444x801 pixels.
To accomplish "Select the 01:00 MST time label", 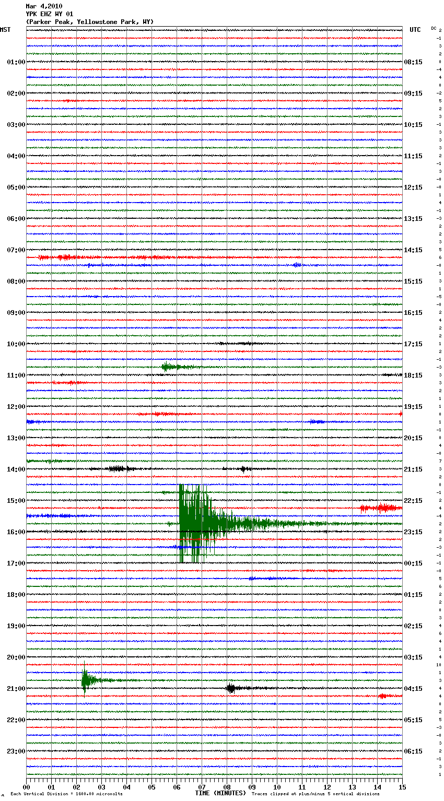I will click(16, 62).
